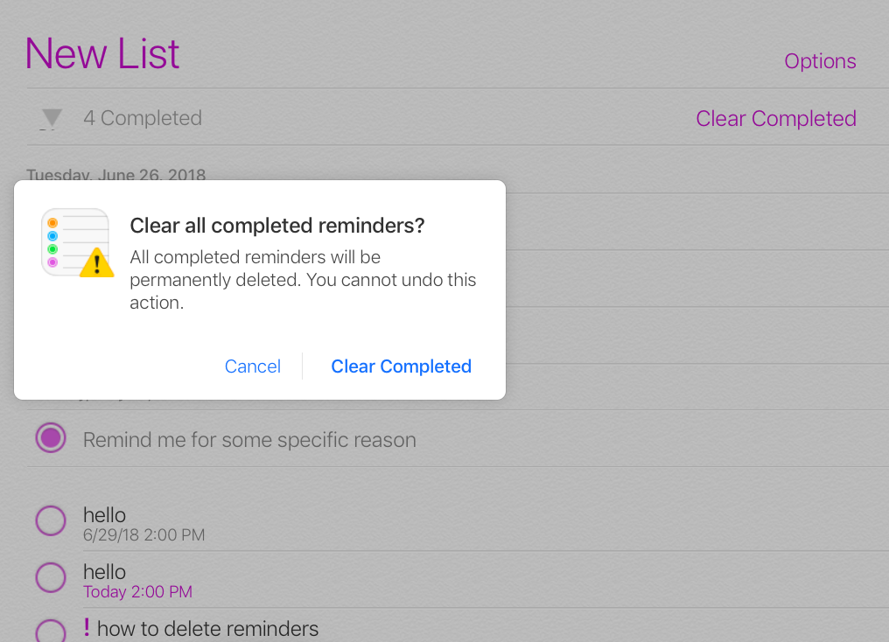Image resolution: width=889 pixels, height=642 pixels.
Task: Click the purple 'Today 2:00 PM' due date
Action: pyautogui.click(x=137, y=592)
